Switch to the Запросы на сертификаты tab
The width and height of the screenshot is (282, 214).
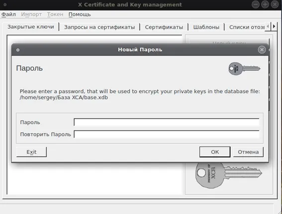[x=99, y=27]
